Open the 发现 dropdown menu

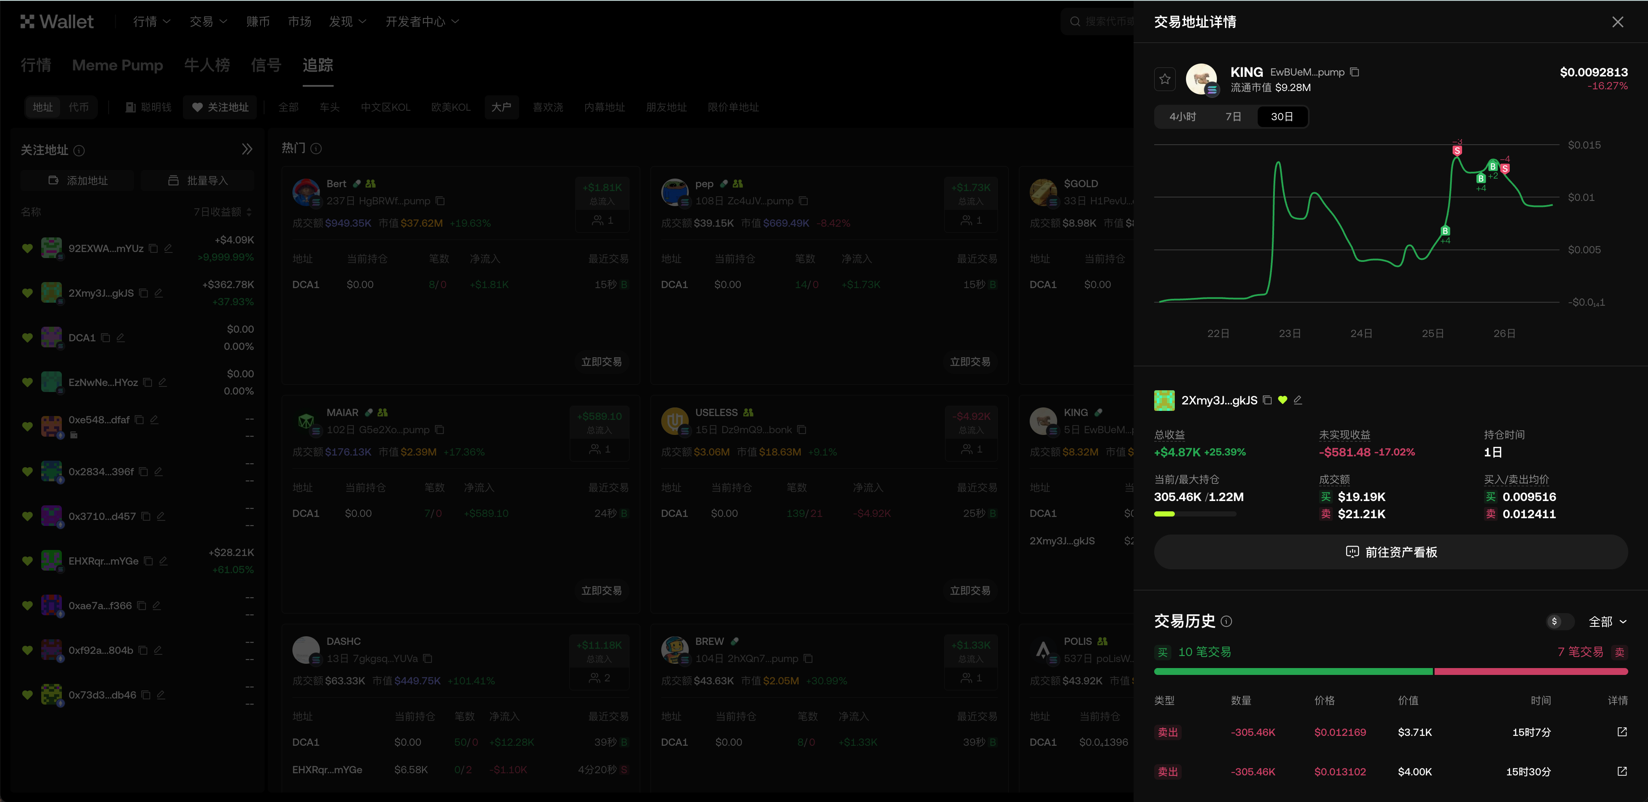click(347, 21)
